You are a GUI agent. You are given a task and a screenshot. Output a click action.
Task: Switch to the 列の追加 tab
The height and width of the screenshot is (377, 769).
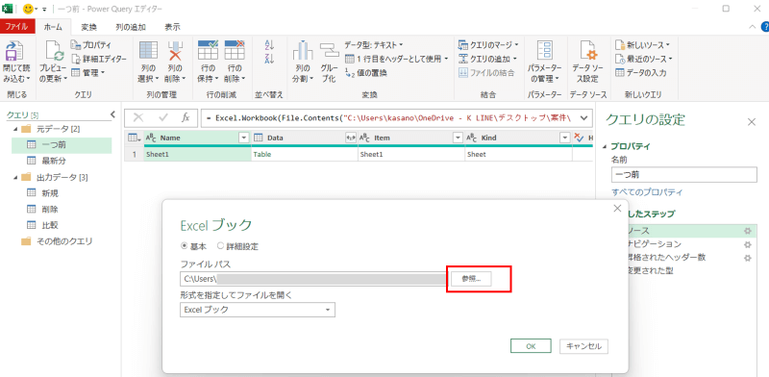[130, 27]
